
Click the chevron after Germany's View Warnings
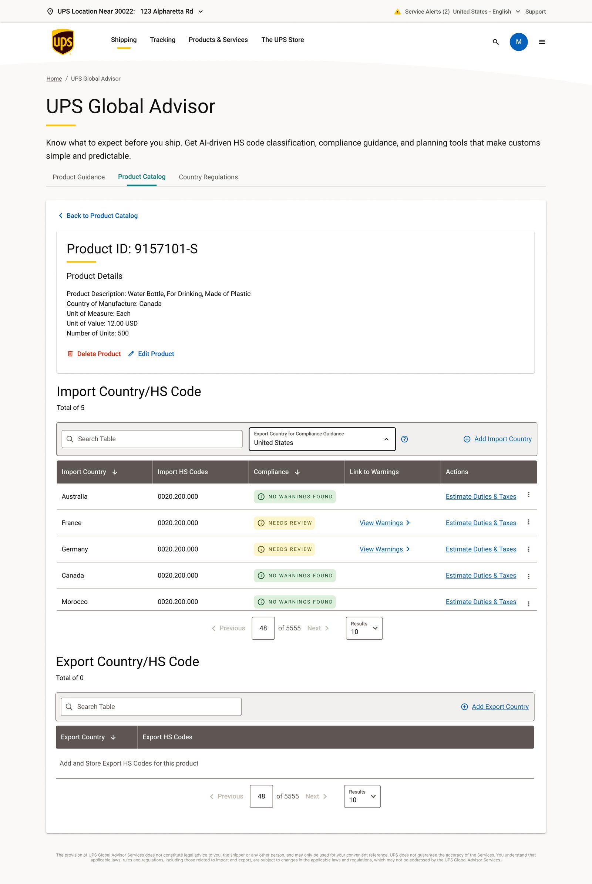click(x=408, y=549)
